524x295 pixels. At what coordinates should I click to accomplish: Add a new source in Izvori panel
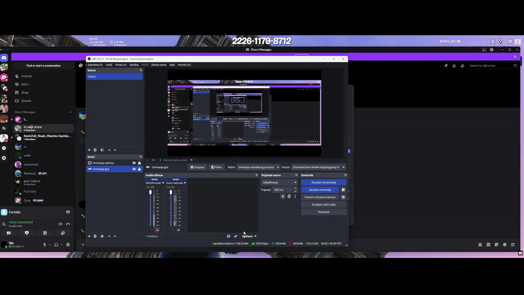coord(89,236)
